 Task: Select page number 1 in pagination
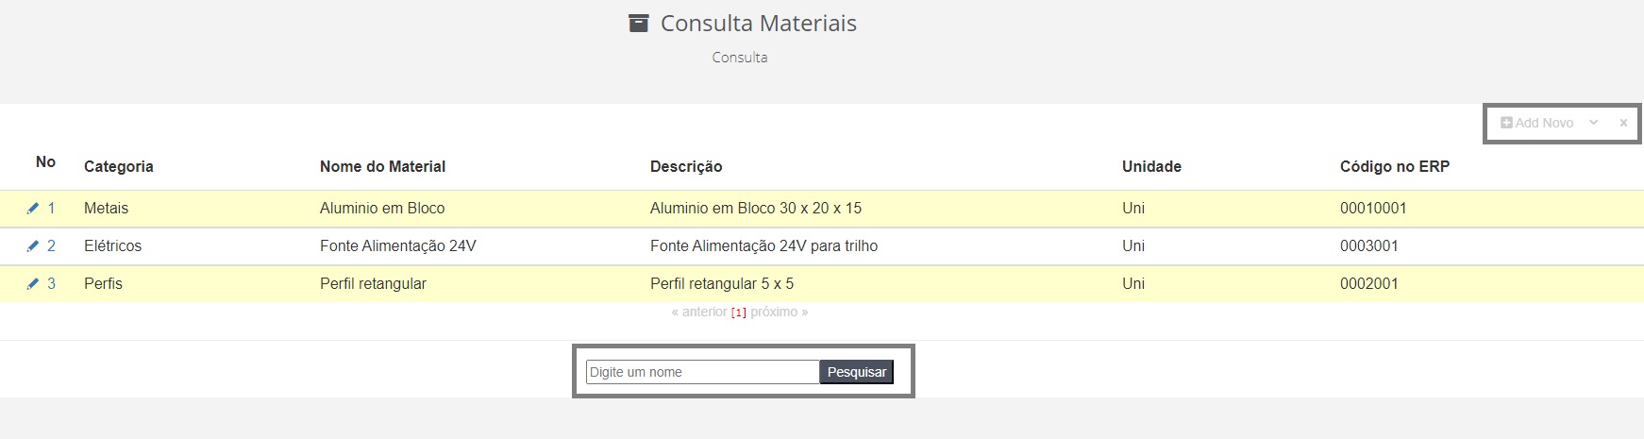(739, 312)
